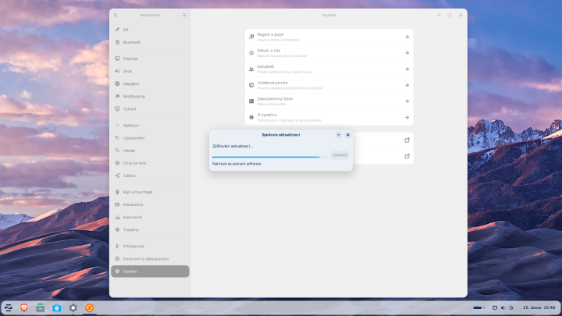Click the Klávesnice keyboard icon
562x316 pixels.
tap(117, 204)
